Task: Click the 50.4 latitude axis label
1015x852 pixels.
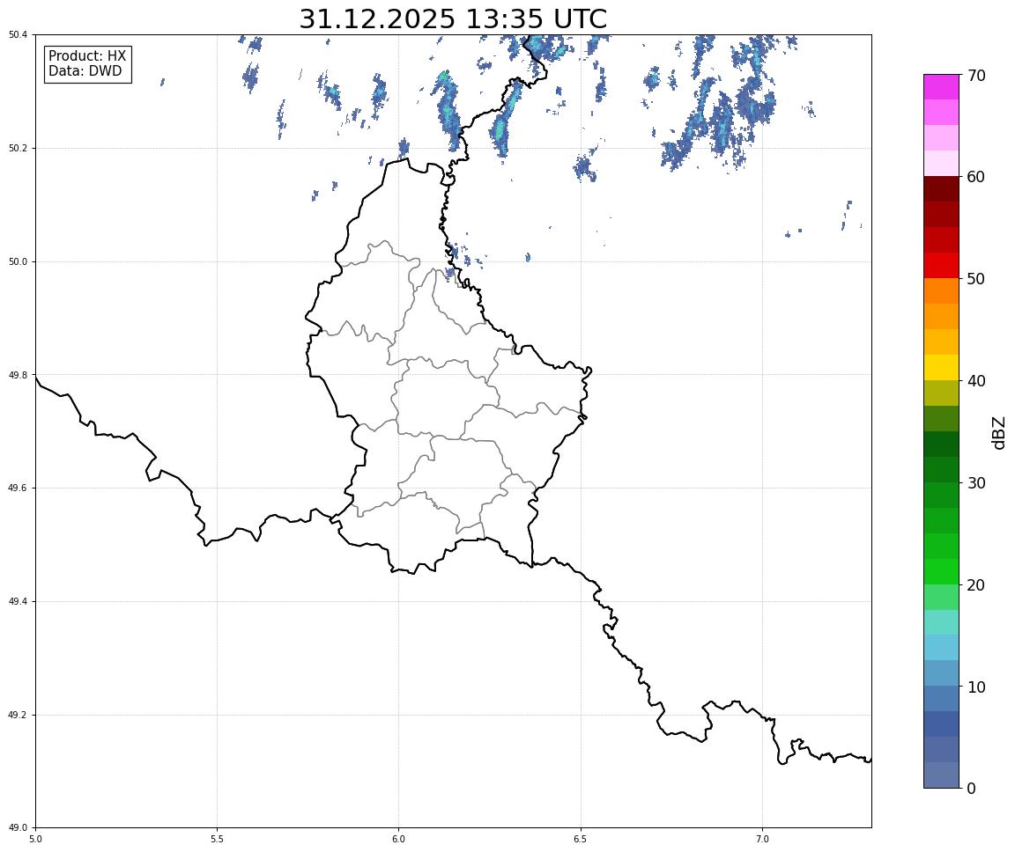Action: [18, 35]
